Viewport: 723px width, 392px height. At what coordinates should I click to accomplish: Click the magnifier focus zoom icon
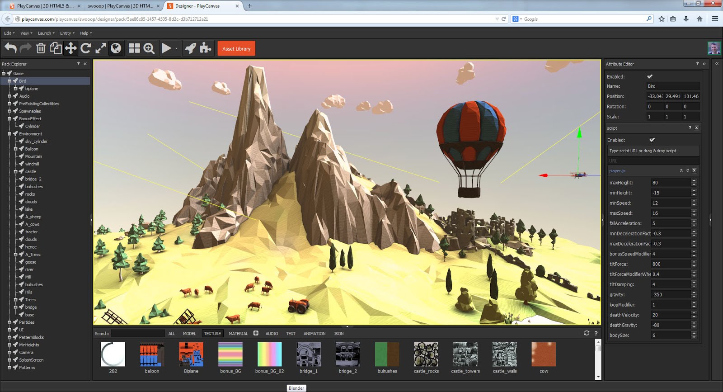[149, 48]
